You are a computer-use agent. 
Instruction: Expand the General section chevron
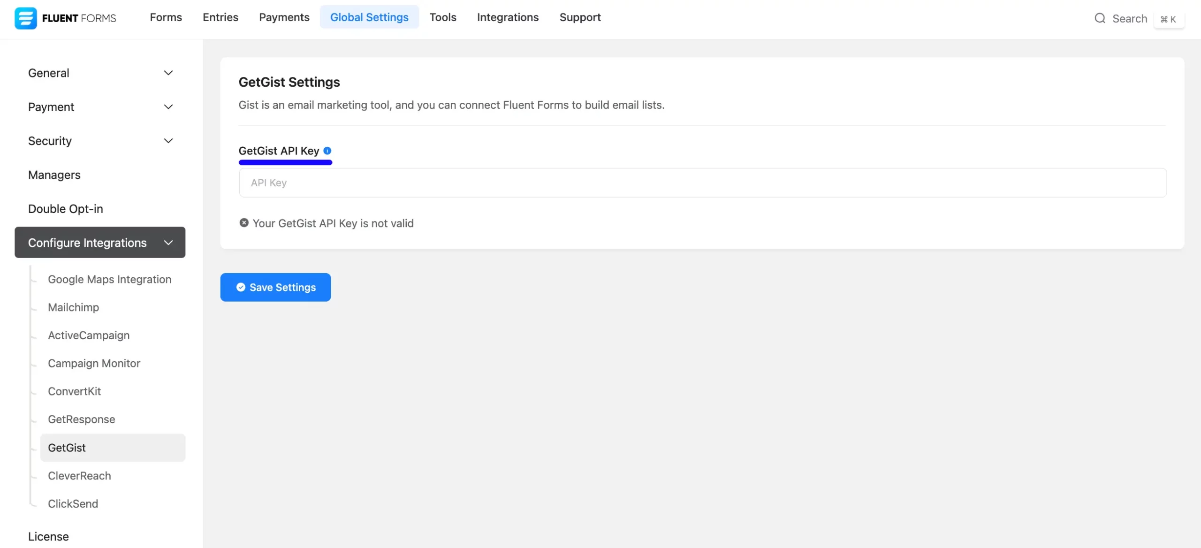(x=168, y=73)
